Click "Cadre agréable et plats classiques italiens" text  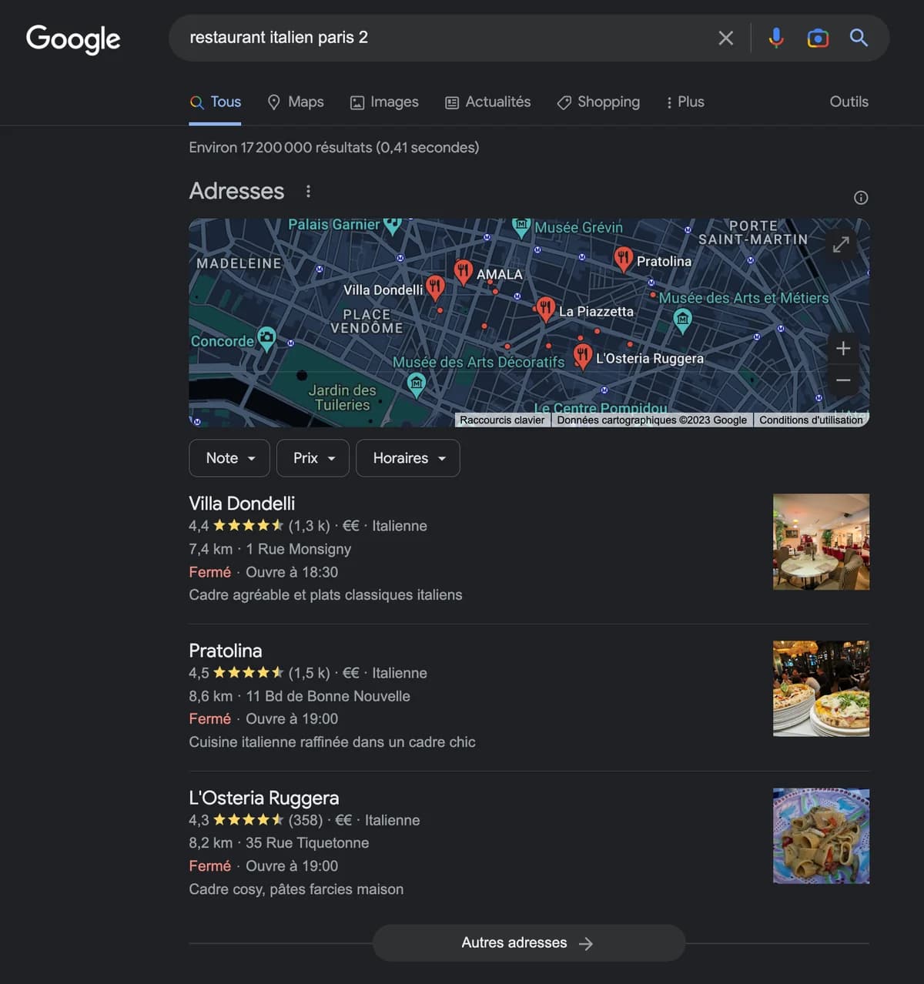pos(326,595)
